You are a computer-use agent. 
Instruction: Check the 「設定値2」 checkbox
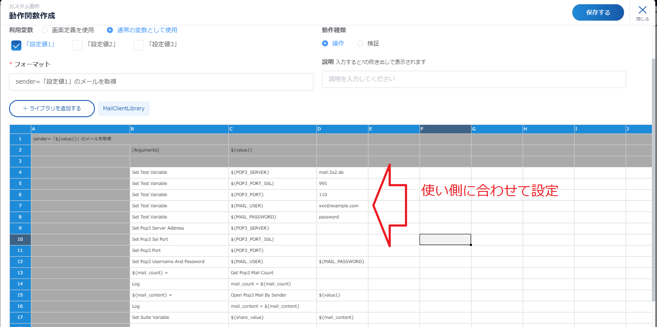click(x=77, y=45)
